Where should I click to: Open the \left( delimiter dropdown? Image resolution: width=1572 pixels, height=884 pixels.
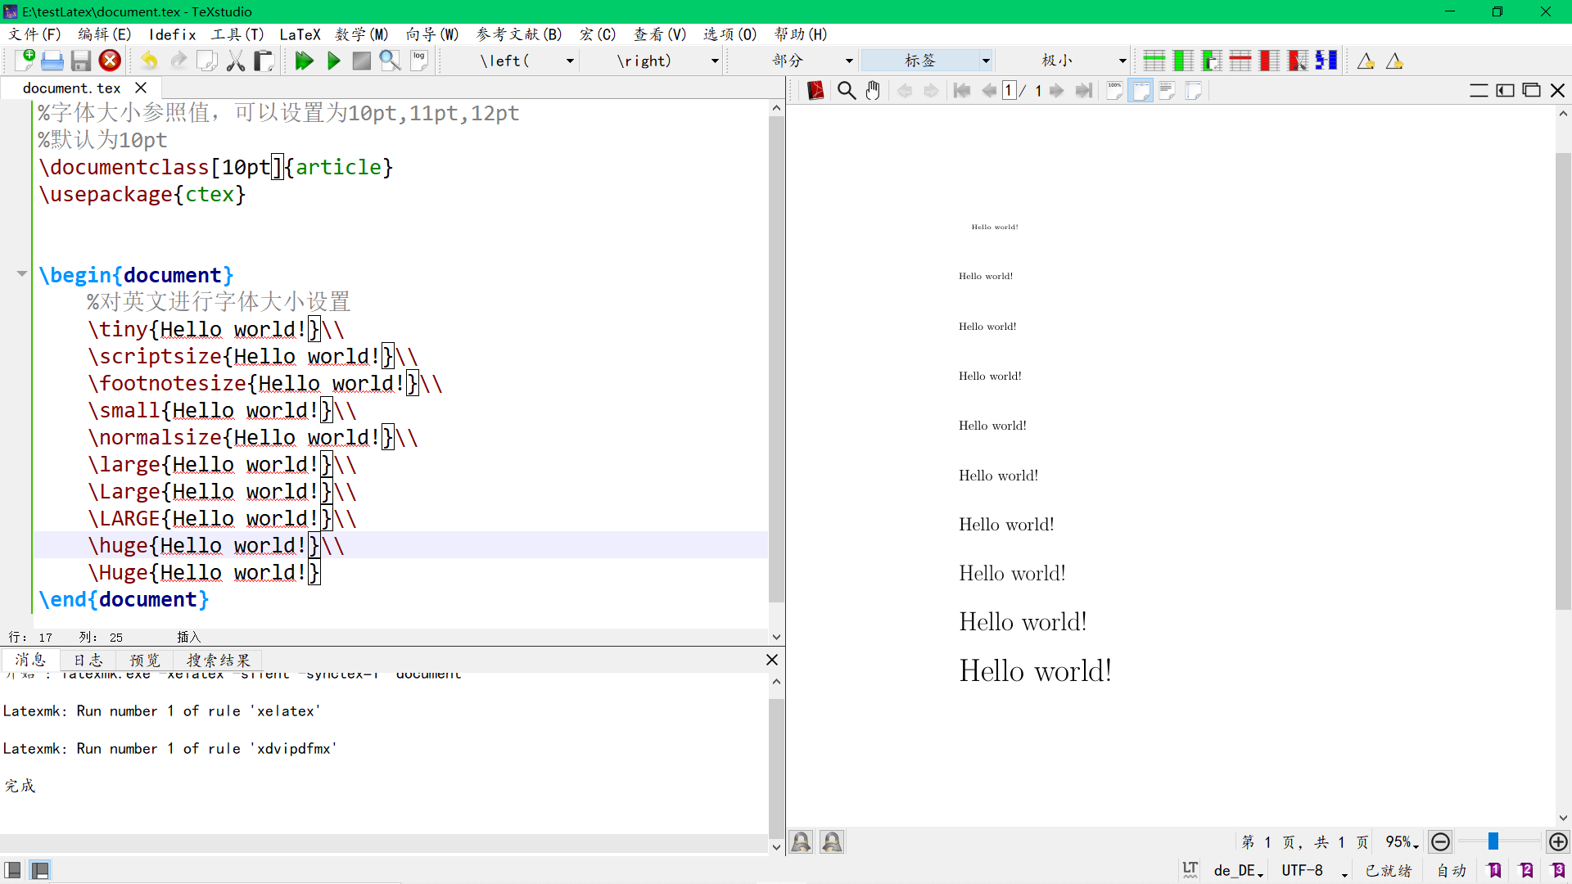click(x=570, y=61)
